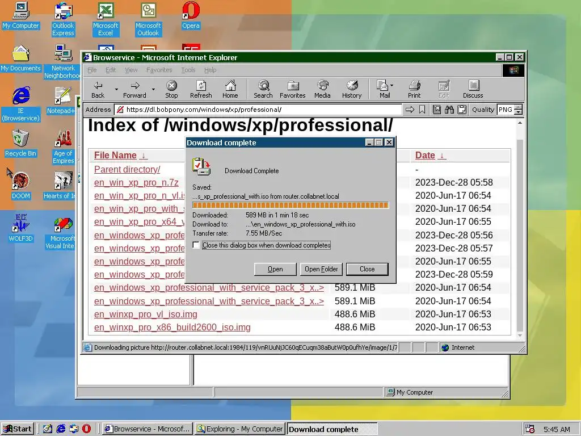Screen dimensions: 581x436
Task: Open the Favorites pane from toolbar
Action: coord(292,89)
